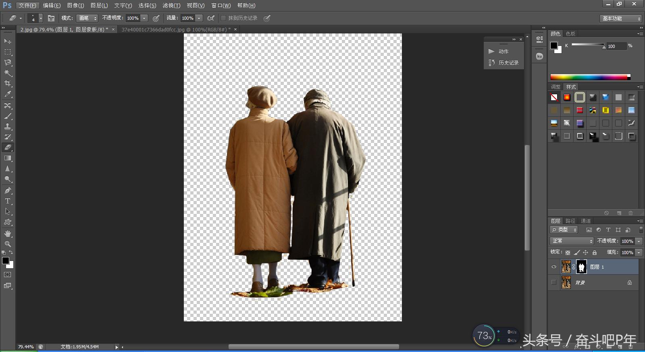645x352 pixels.
Task: Open the 动作 panel
Action: point(503,52)
